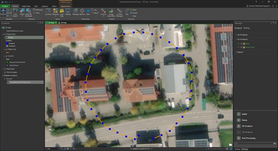The width and height of the screenshot is (278, 151).
Task: Toggle Images layer visibility checkbox
Action: click(x=7, y=37)
